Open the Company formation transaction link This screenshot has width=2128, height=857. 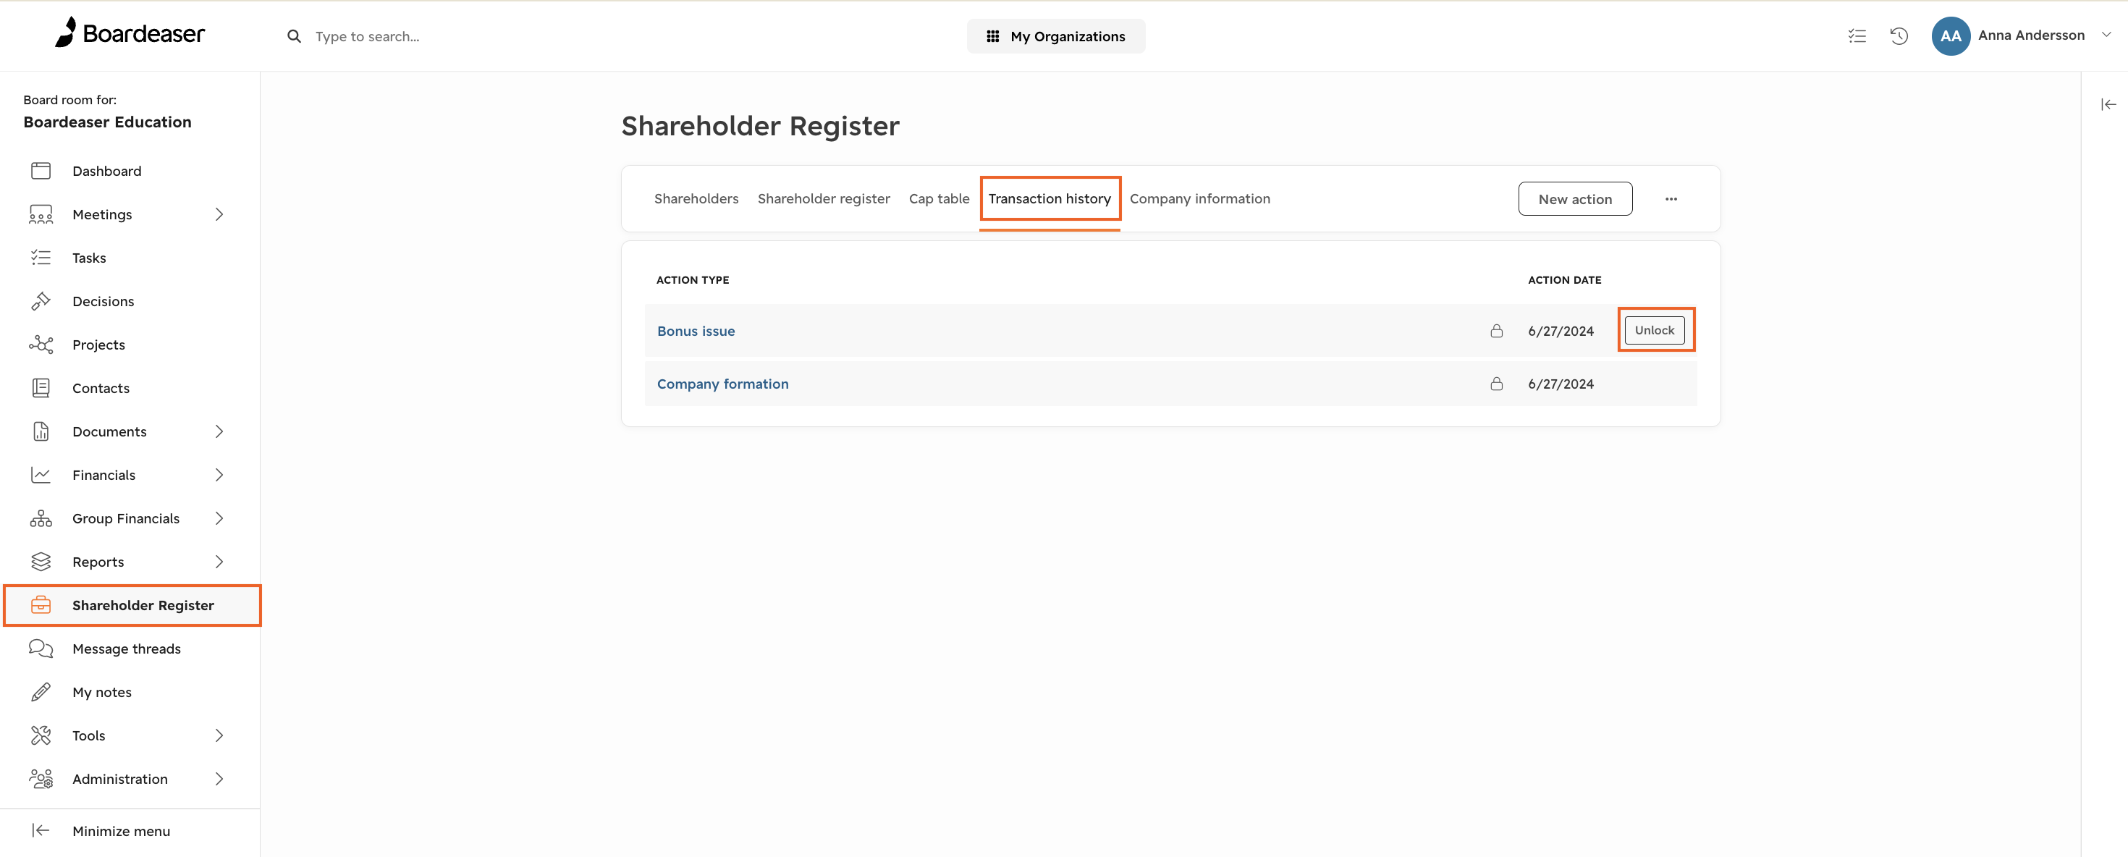(722, 384)
